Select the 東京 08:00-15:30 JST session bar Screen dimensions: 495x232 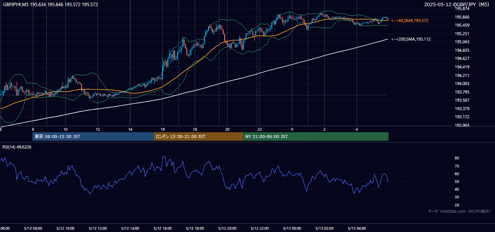click(93, 136)
